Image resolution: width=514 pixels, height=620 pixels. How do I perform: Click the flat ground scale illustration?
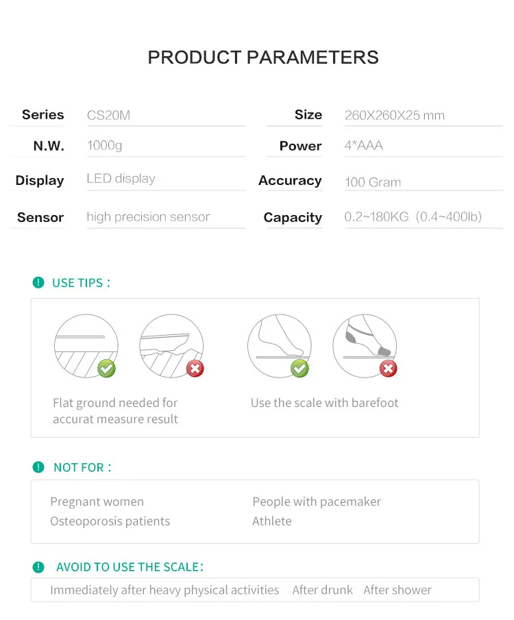pos(86,345)
